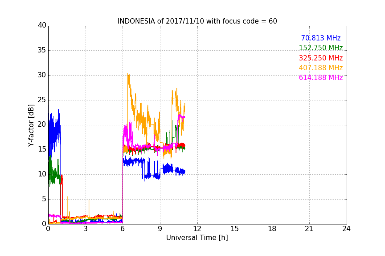Click the x-axis tick value 24
Image resolution: width=385 pixels, height=256 pixels.
coord(346,229)
